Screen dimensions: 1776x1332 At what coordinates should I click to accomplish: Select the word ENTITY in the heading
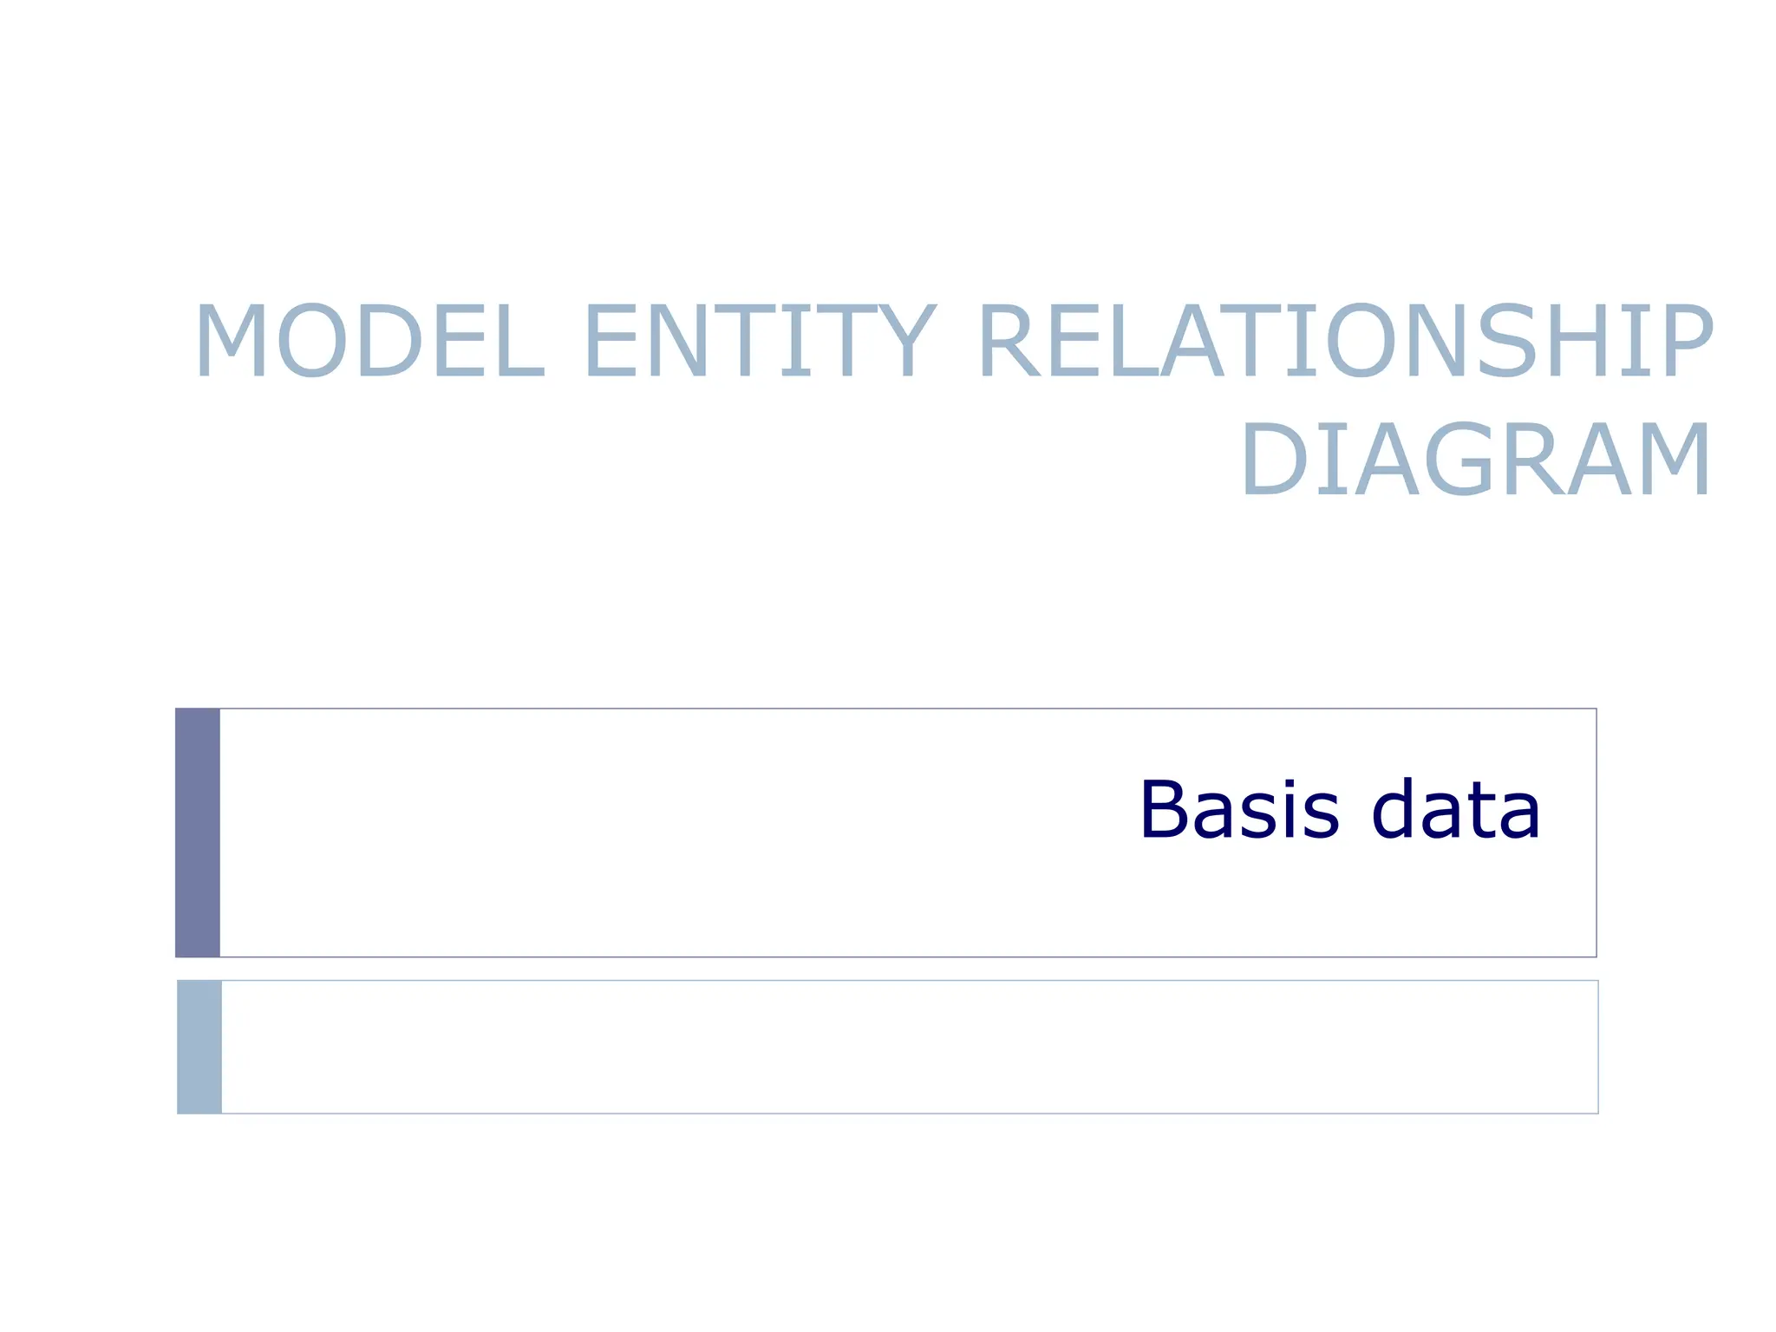[761, 341]
